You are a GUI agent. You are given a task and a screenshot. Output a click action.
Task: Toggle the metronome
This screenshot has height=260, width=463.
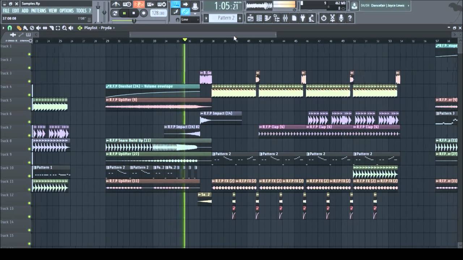pos(116,4)
